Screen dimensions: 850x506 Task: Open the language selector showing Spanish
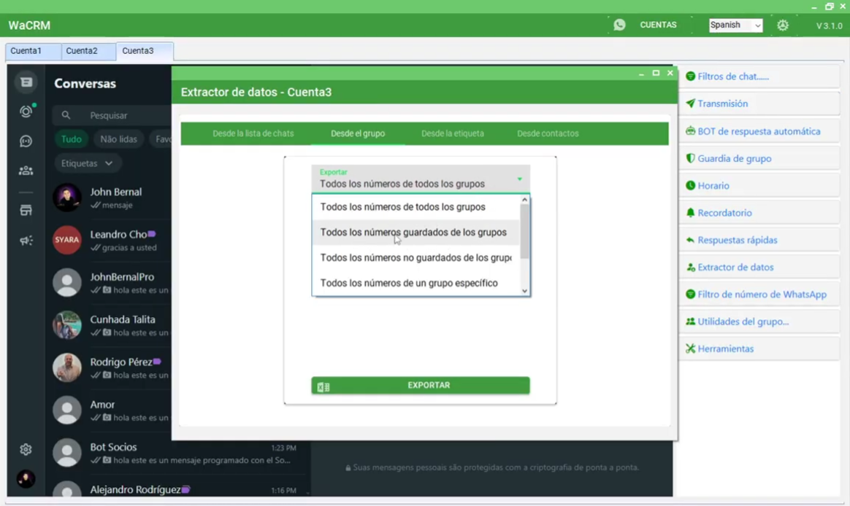[x=735, y=25]
